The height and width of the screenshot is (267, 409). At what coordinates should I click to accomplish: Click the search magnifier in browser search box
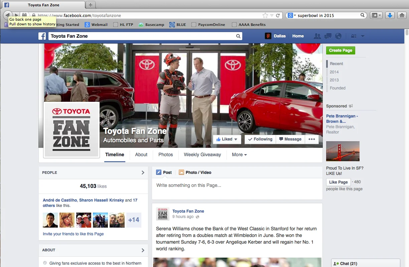coord(363,15)
